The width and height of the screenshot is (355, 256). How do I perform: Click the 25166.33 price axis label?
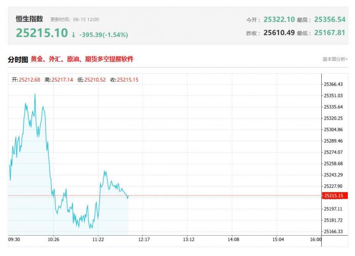pyautogui.click(x=333, y=232)
